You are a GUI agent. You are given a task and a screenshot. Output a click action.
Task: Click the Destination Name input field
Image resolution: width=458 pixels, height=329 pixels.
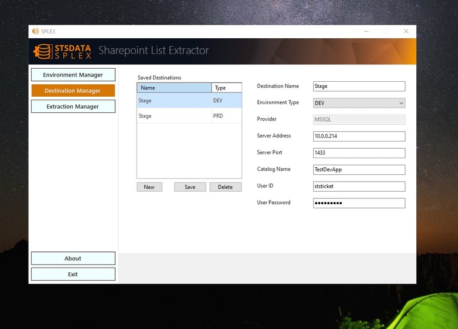tap(359, 86)
